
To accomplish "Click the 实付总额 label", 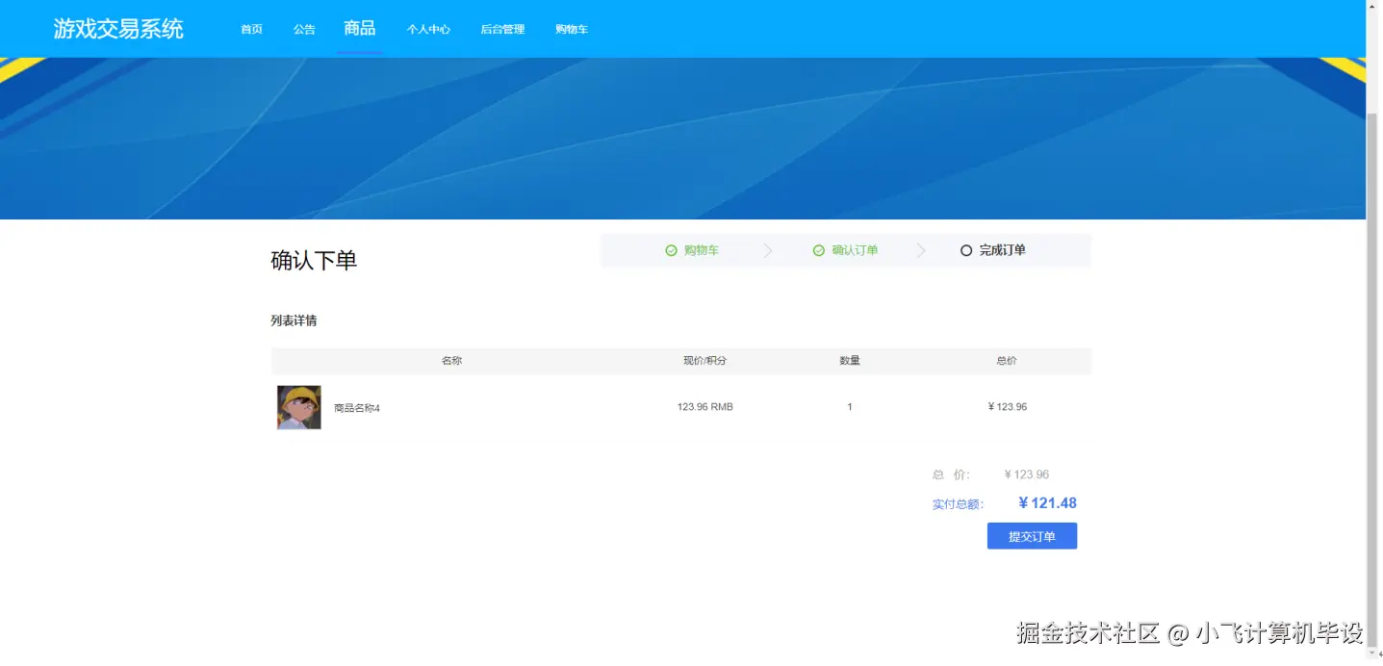I will click(958, 504).
